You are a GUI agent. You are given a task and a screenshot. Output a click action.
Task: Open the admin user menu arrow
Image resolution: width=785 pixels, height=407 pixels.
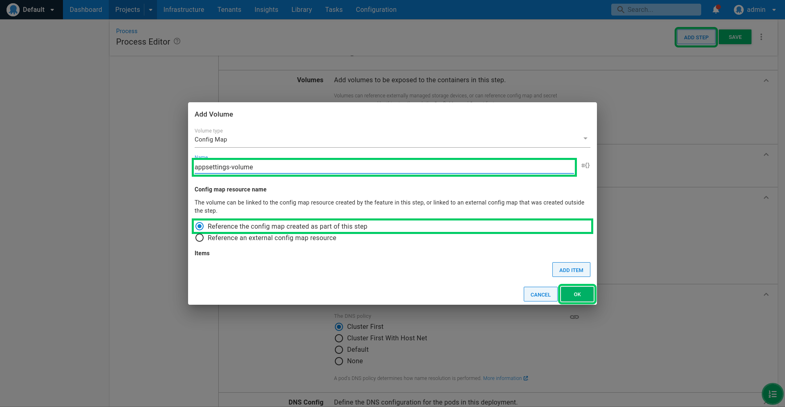[x=774, y=10]
